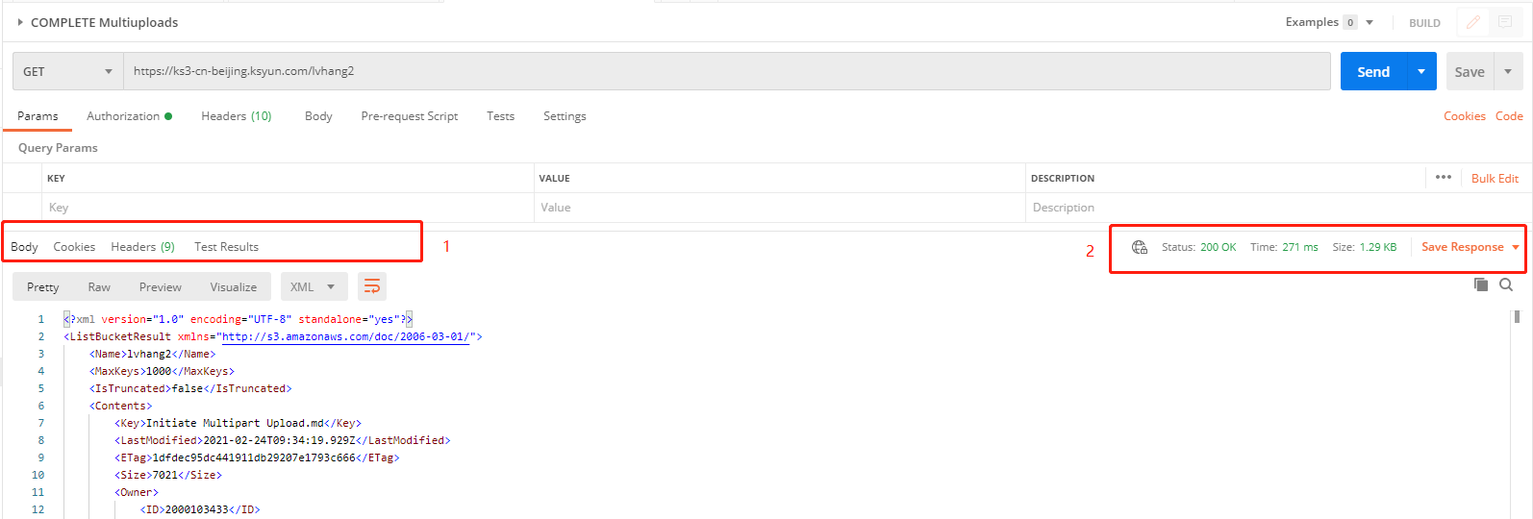Screen dimensions: 1533x519
Task: Toggle line wrap icon in response viewer
Action: (x=372, y=286)
